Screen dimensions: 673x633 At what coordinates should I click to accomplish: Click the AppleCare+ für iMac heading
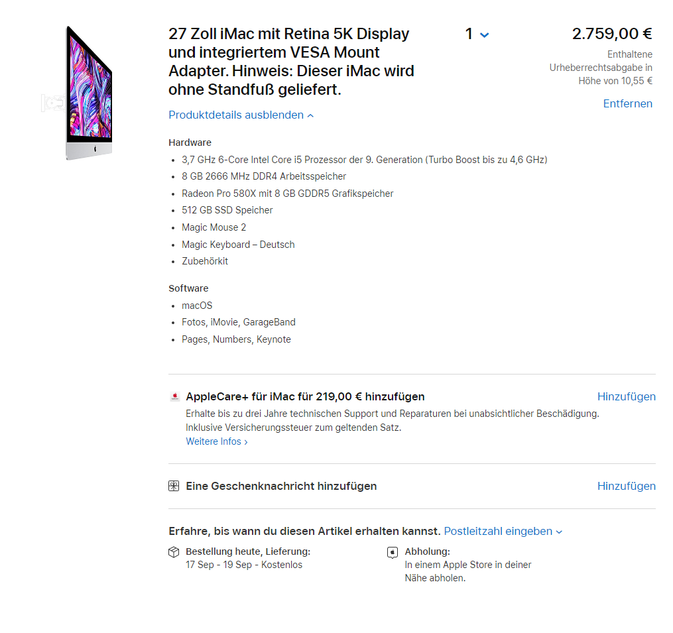305,396
